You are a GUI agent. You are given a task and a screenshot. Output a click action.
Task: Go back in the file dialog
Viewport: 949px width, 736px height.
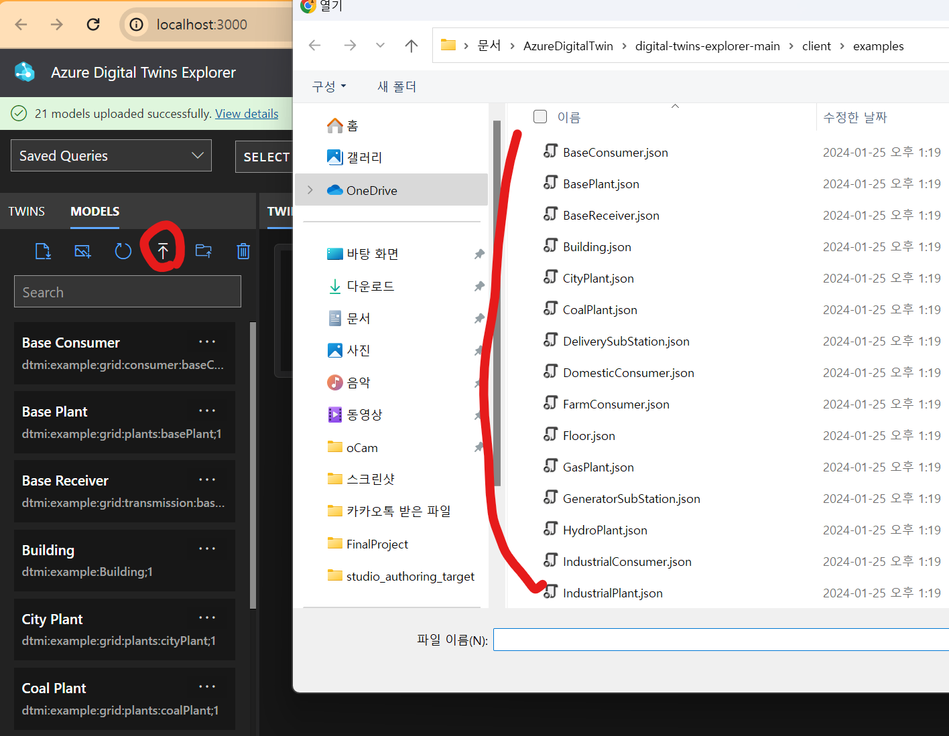pyautogui.click(x=315, y=46)
